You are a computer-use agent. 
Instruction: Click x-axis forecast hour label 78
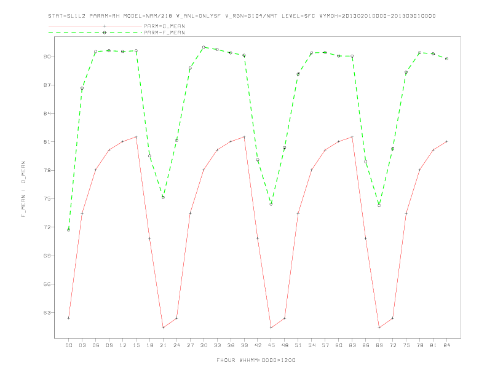point(419,345)
